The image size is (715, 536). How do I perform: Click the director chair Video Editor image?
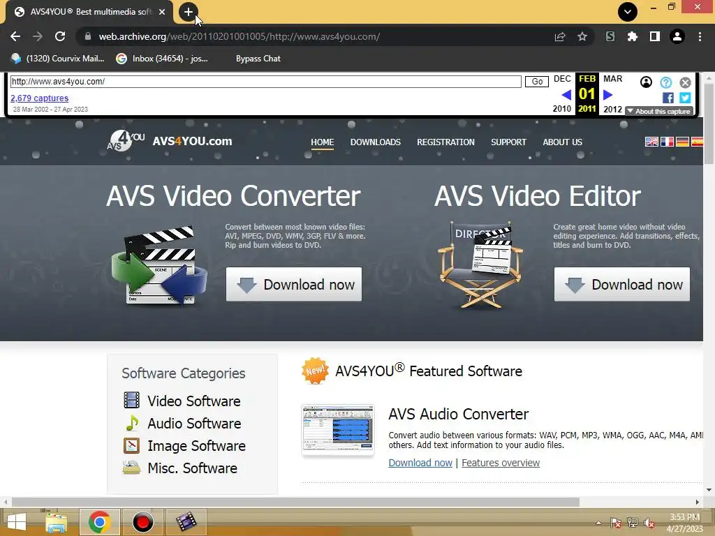click(480, 265)
